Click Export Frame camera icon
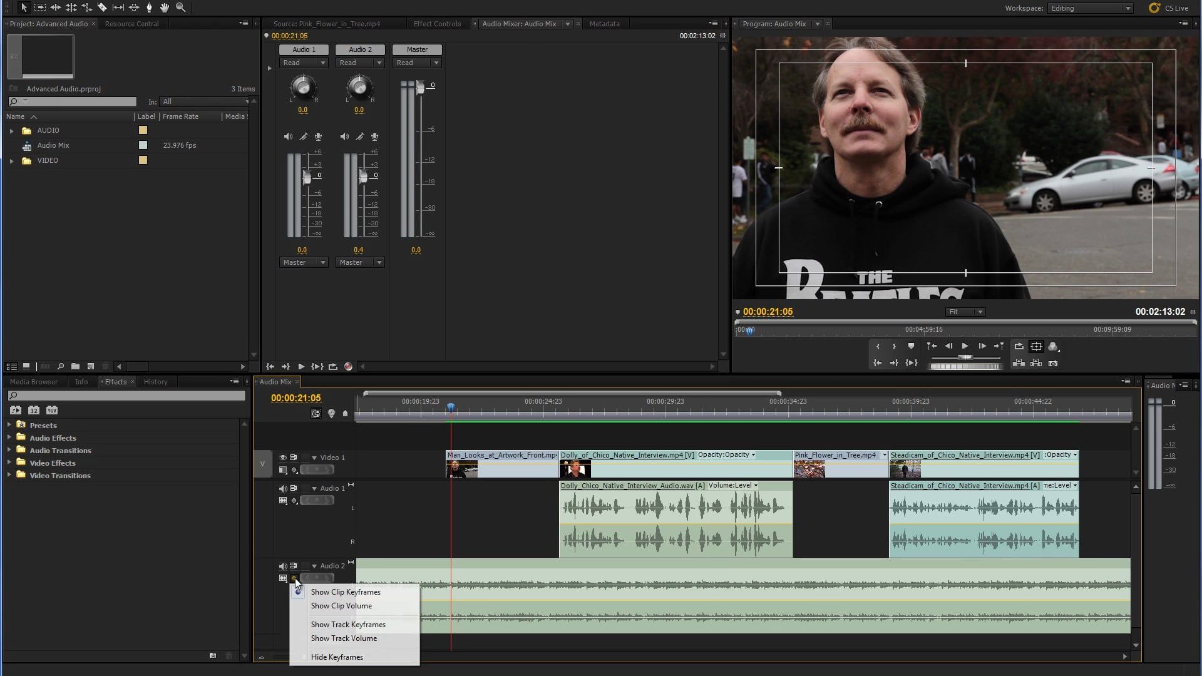Screen dimensions: 1202x676 [1053, 363]
